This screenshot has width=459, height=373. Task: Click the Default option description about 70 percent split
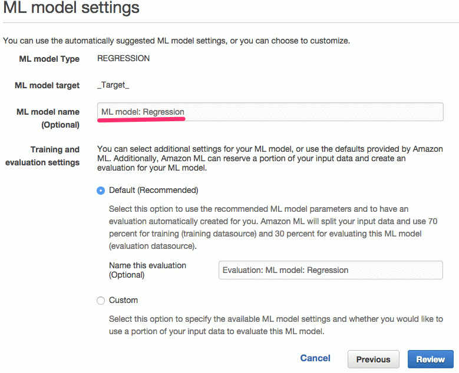(x=273, y=228)
